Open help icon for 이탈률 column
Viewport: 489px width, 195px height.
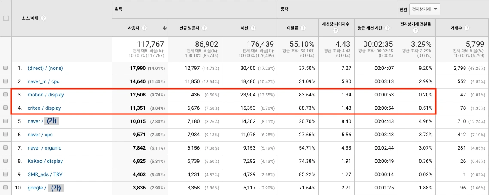pyautogui.click(x=303, y=28)
